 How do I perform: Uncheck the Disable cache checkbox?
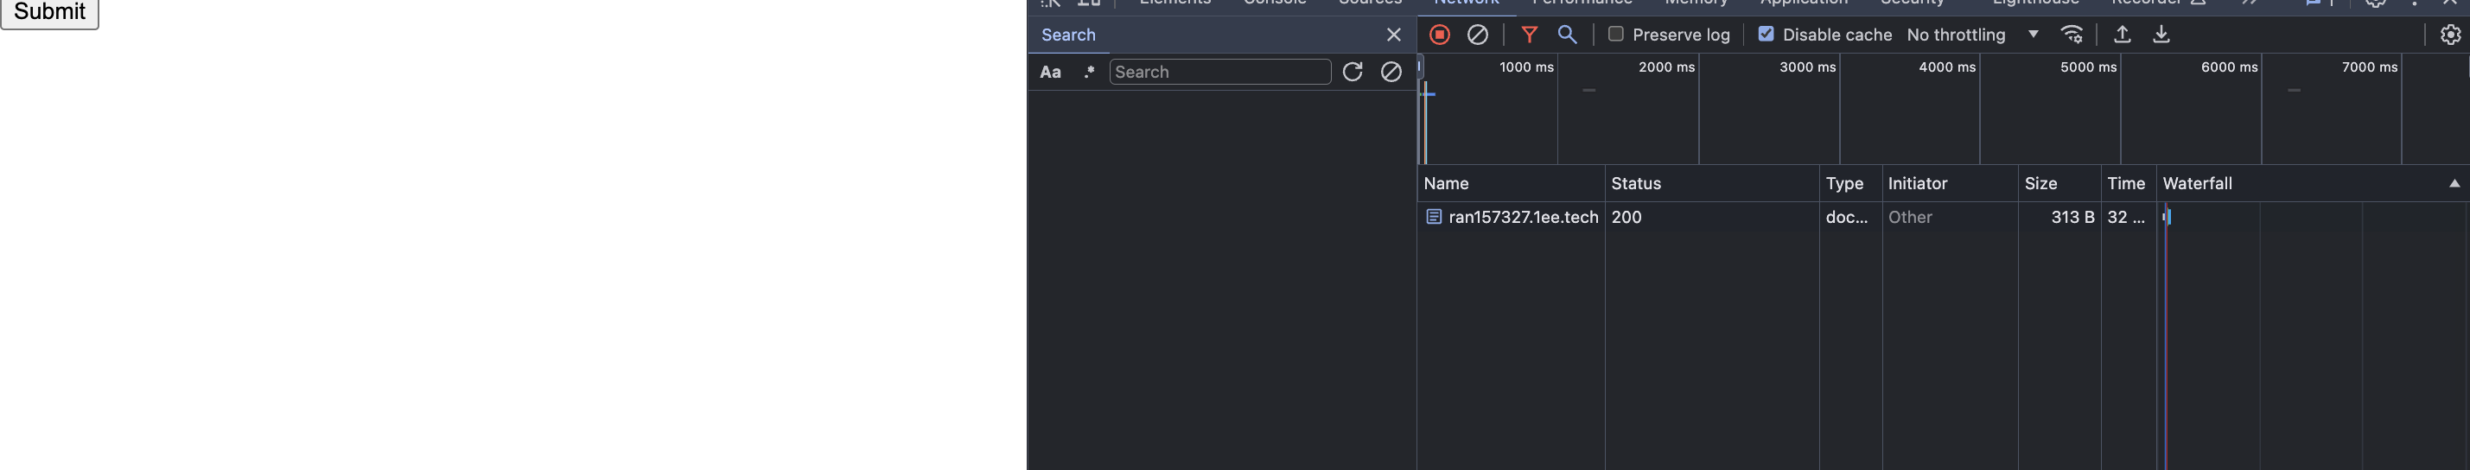(x=1766, y=34)
